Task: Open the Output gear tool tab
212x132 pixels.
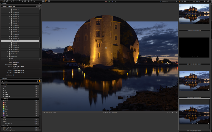Action: pyautogui.click(x=31, y=1)
